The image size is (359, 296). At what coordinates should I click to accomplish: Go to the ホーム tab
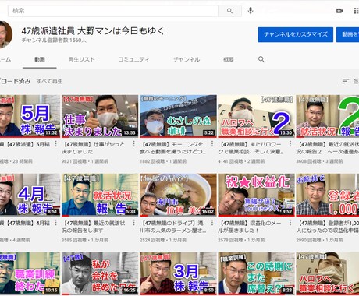[5, 59]
